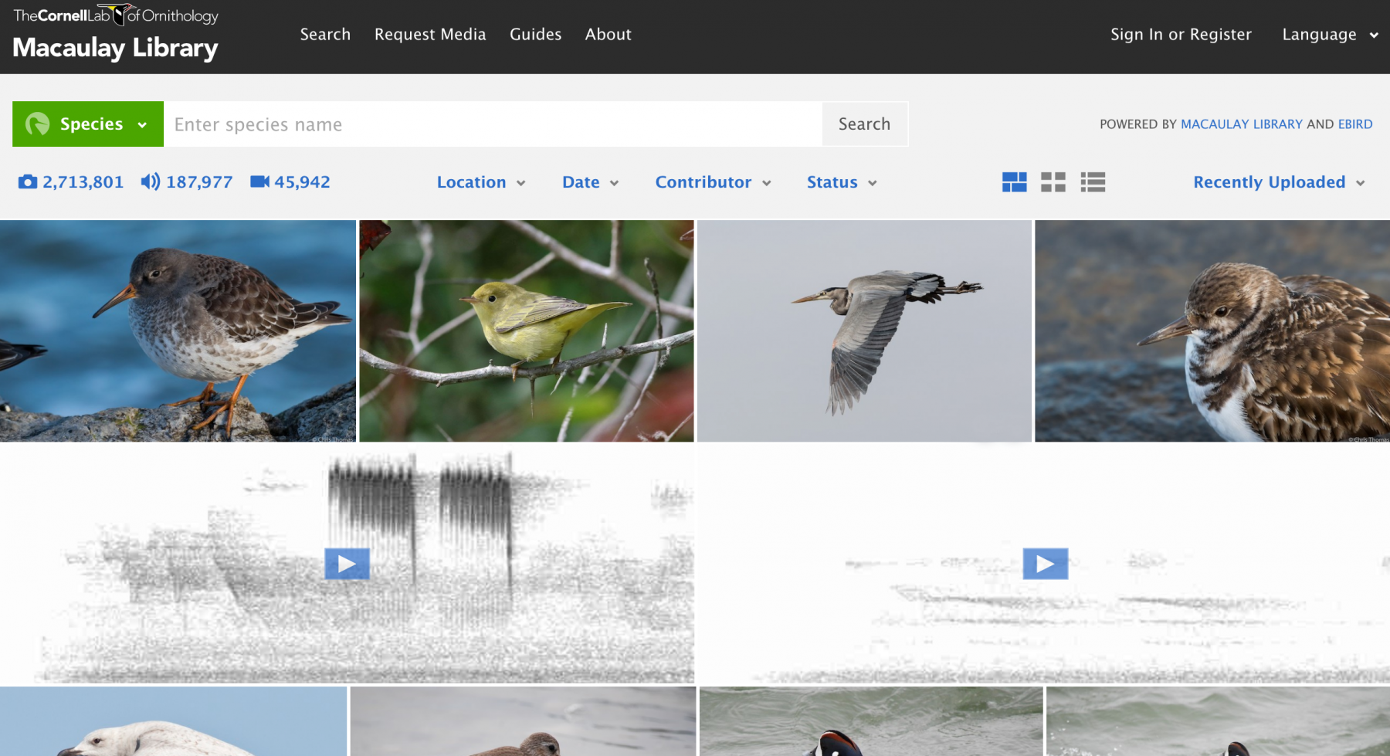
Task: Open the flying heron photo
Action: tap(864, 331)
